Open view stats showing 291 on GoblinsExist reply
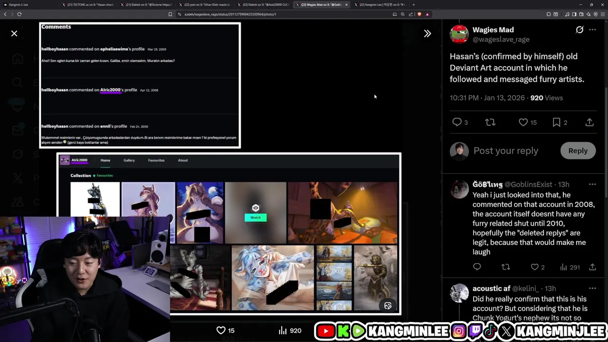 570,267
